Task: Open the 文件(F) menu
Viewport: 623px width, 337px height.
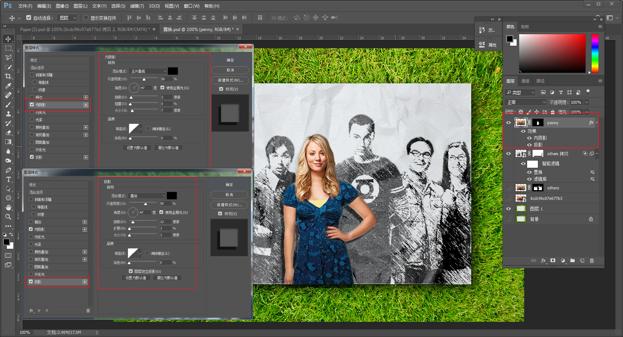Action: click(x=25, y=6)
